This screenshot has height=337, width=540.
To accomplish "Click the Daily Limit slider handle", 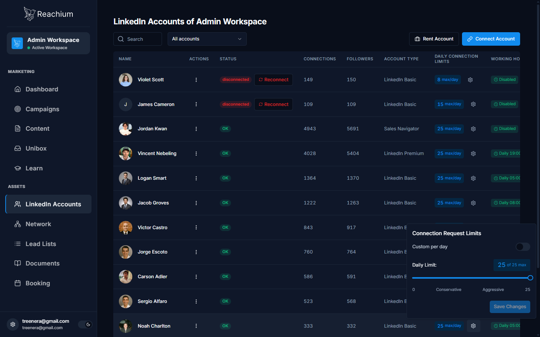I will pyautogui.click(x=530, y=278).
